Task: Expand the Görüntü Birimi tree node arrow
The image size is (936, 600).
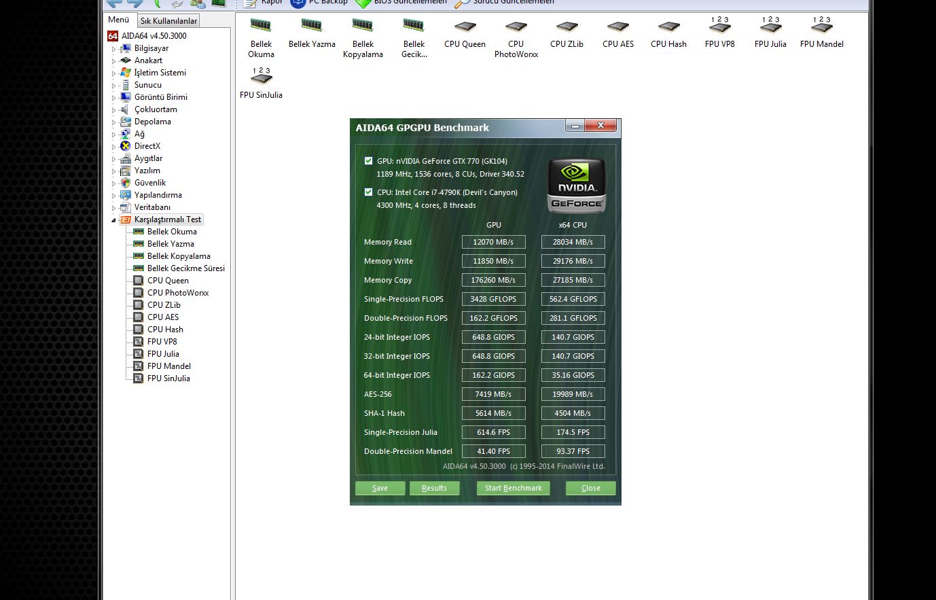Action: [x=114, y=98]
